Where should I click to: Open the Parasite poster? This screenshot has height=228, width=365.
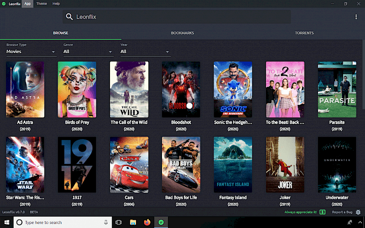pos(337,89)
